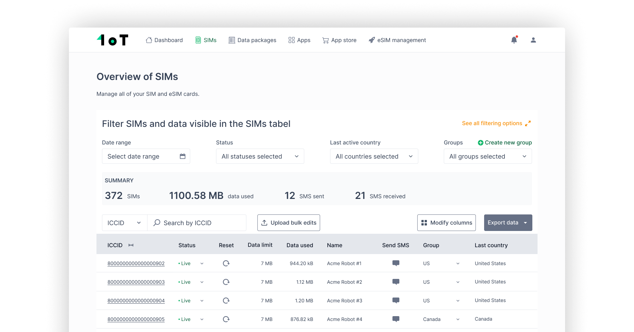Click the Acme Robot #1 name cell
634x332 pixels.
pos(344,263)
